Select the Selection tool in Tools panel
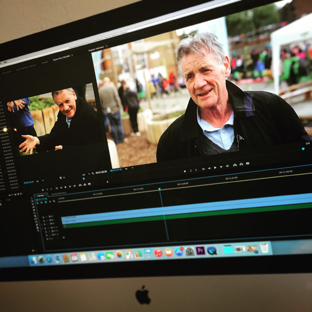Viewport: 312px width, 312px height. (x=32, y=199)
